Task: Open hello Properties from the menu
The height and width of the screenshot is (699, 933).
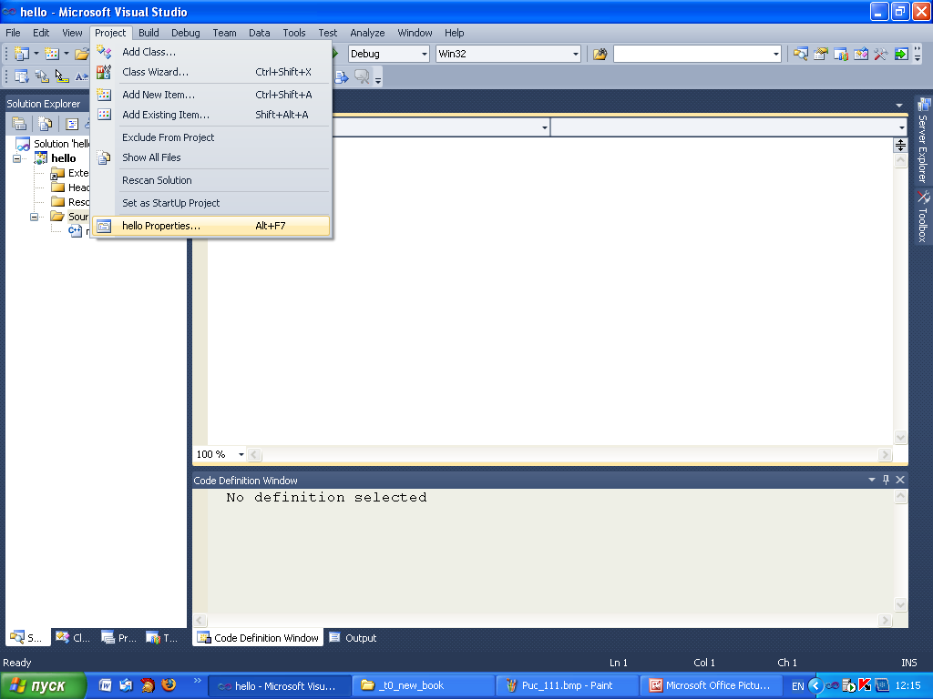Action: [x=211, y=226]
